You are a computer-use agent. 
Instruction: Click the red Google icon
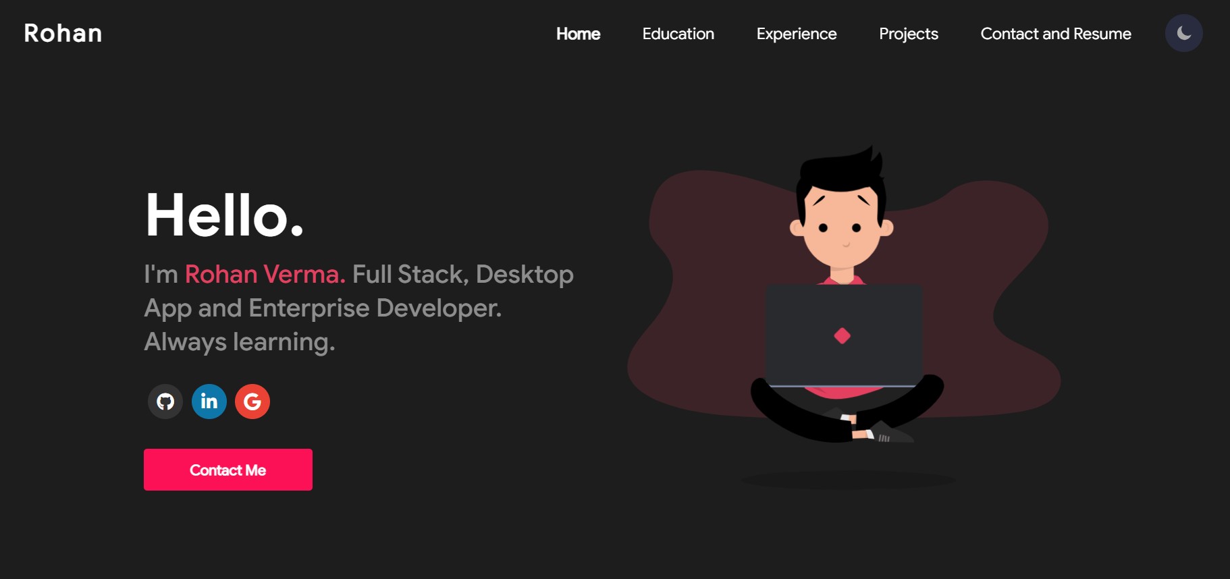pyautogui.click(x=252, y=402)
